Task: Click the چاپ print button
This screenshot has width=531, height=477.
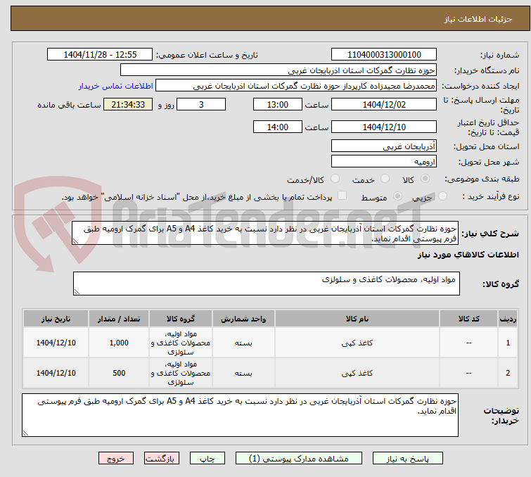Action: click(207, 459)
